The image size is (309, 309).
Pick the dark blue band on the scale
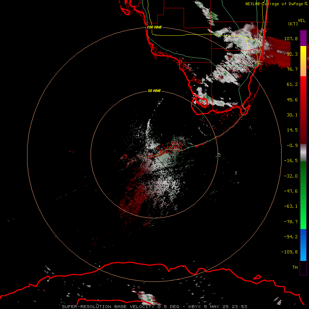(x=303, y=237)
